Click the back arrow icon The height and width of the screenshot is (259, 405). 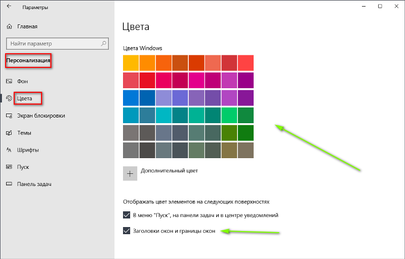point(9,6)
